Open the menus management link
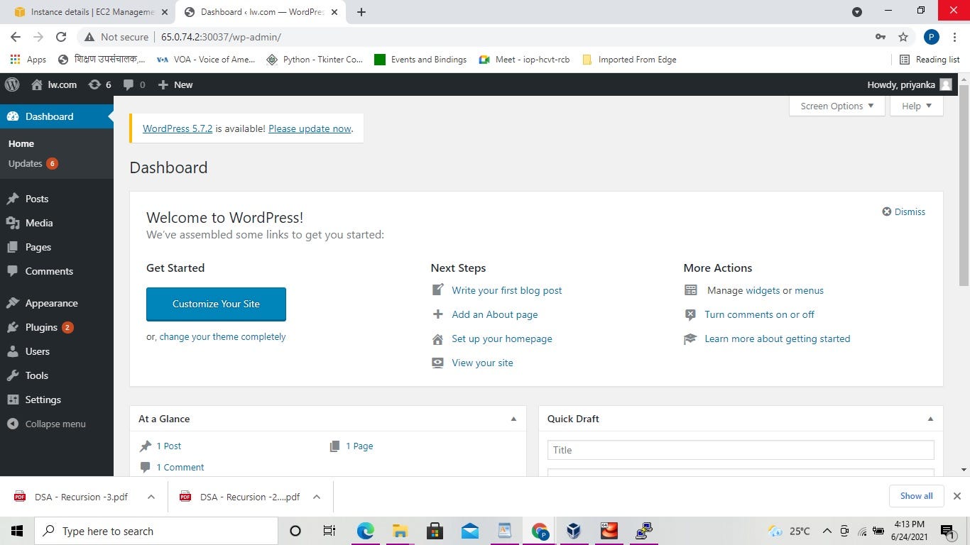The height and width of the screenshot is (545, 970). (x=809, y=290)
